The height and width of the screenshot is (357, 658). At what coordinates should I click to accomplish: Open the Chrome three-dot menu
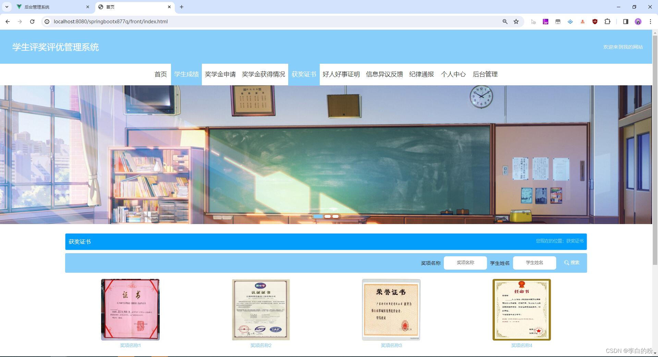coord(650,22)
